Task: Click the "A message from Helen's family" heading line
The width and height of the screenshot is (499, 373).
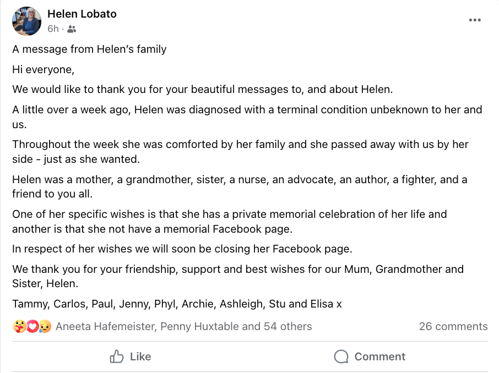Action: (89, 49)
